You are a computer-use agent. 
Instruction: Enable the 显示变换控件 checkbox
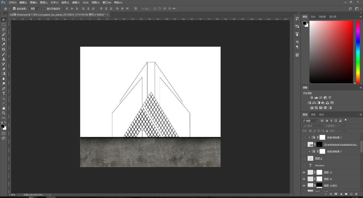(x=44, y=9)
